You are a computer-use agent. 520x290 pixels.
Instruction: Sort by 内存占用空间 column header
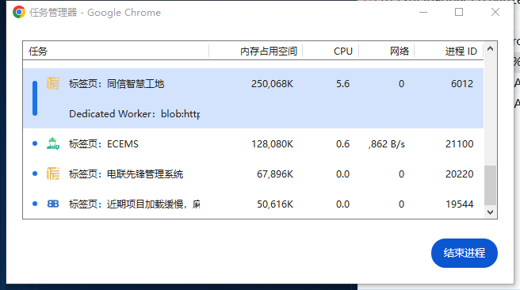256,51
